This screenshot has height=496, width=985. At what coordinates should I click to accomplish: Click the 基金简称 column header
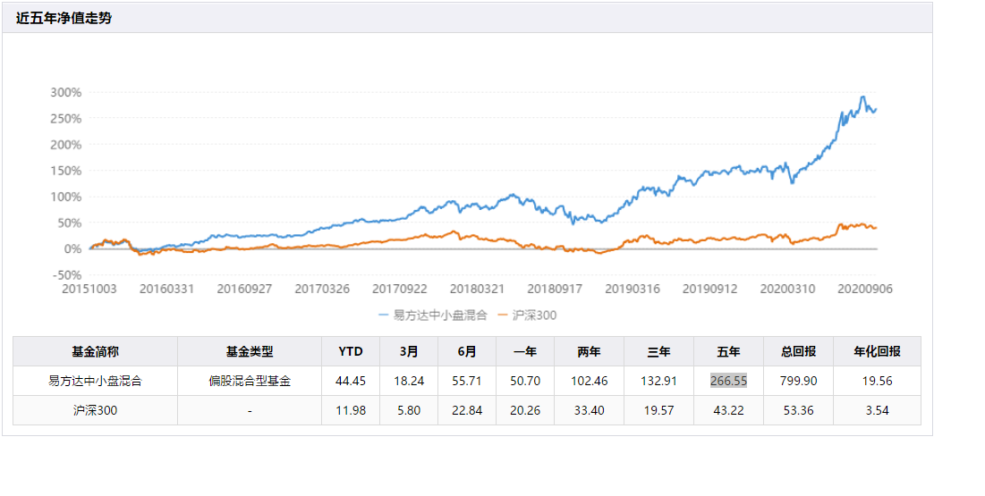pos(95,351)
